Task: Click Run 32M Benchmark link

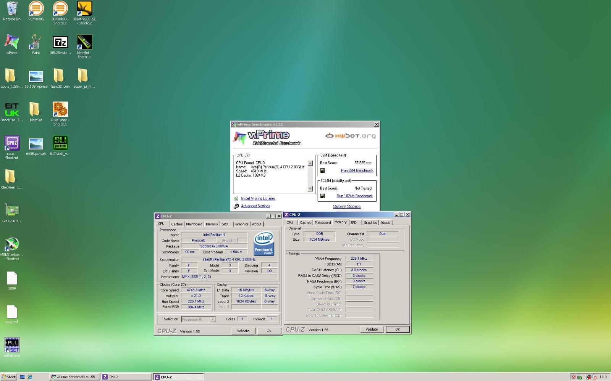Action: pos(357,170)
